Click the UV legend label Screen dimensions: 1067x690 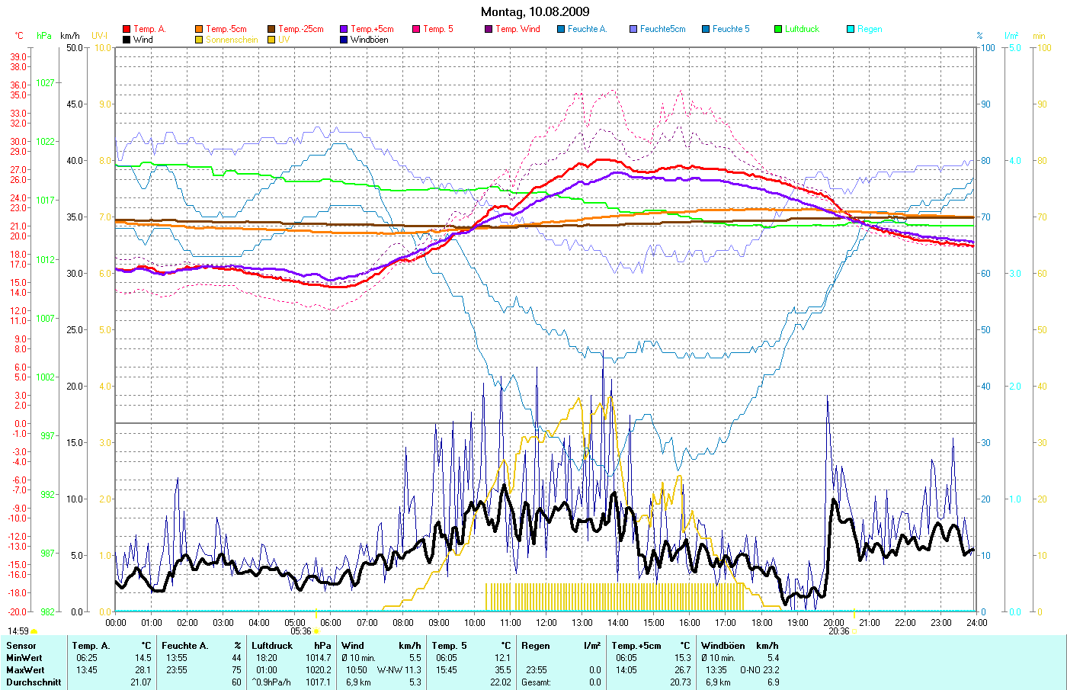click(x=284, y=40)
